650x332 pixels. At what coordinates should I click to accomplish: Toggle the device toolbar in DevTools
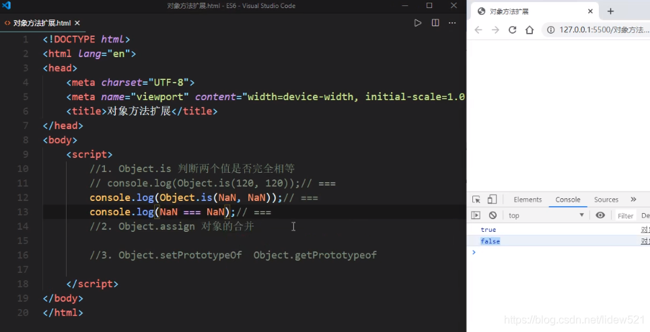[492, 200]
